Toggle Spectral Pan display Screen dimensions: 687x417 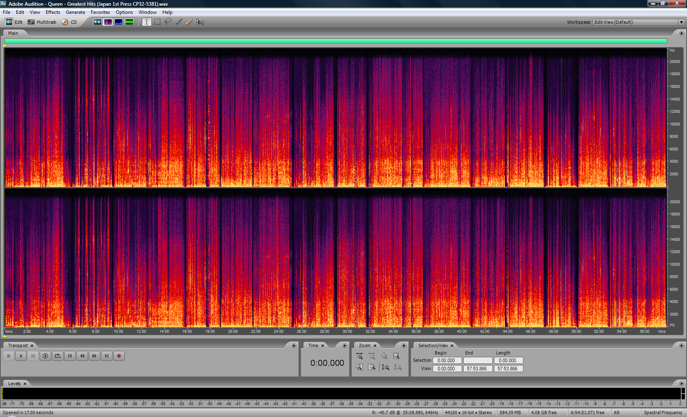click(x=119, y=22)
